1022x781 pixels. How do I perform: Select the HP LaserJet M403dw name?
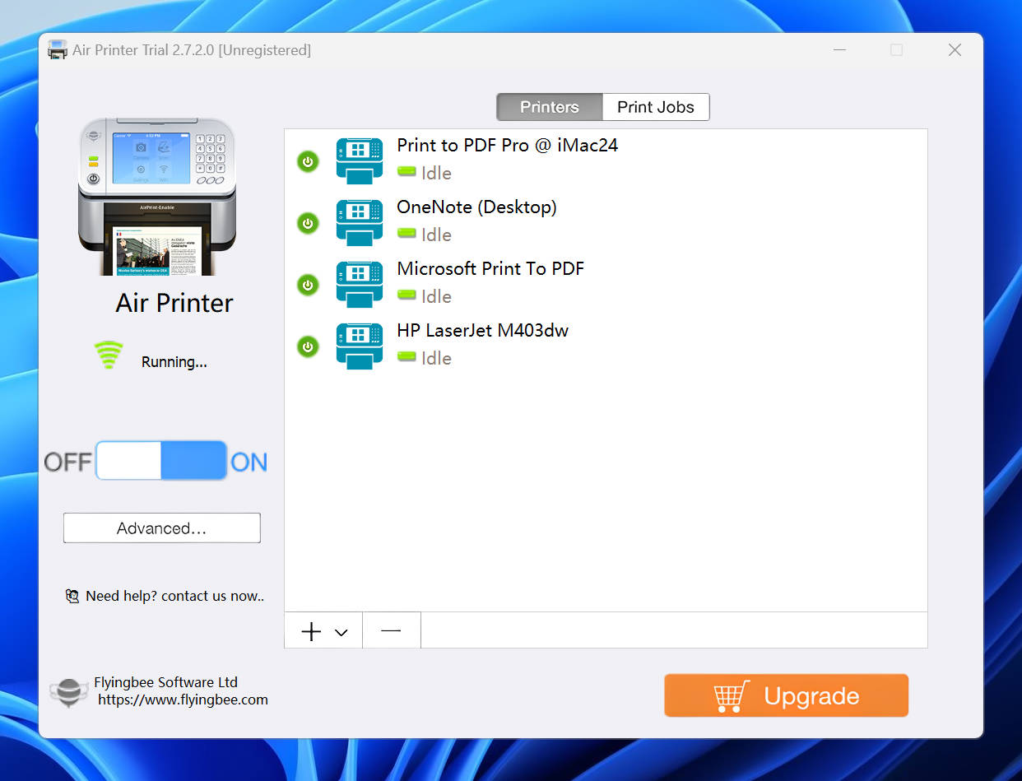[483, 331]
